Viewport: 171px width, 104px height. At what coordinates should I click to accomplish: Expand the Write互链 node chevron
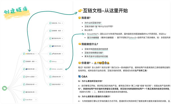point(36,77)
